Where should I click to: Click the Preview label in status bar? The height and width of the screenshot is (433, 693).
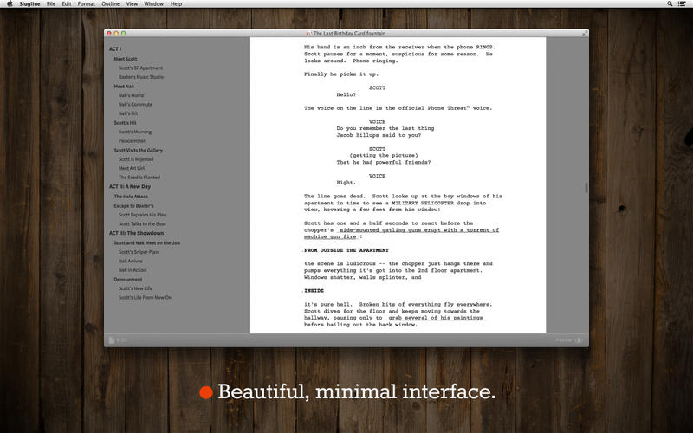[564, 340]
